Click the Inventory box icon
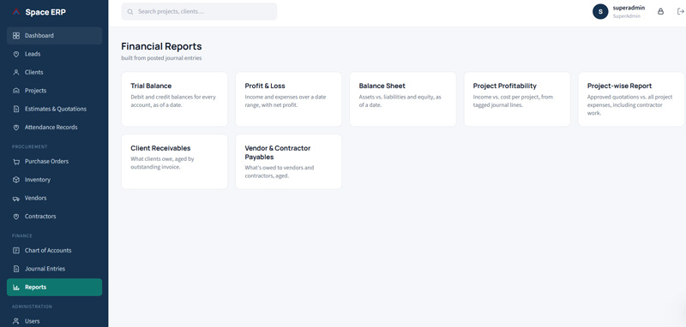The height and width of the screenshot is (327, 686). (16, 180)
